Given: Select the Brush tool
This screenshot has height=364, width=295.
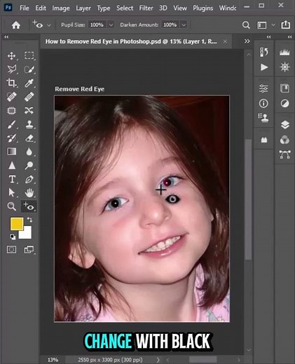Looking at the screenshot, I should click(11, 125).
